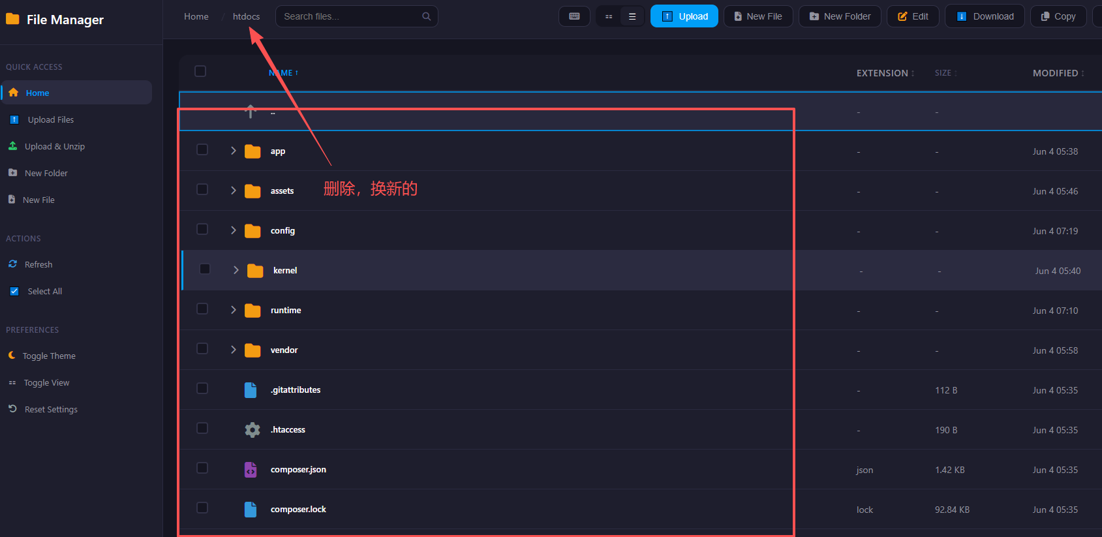Sort by the MODIFIED column header

pyautogui.click(x=1058, y=73)
